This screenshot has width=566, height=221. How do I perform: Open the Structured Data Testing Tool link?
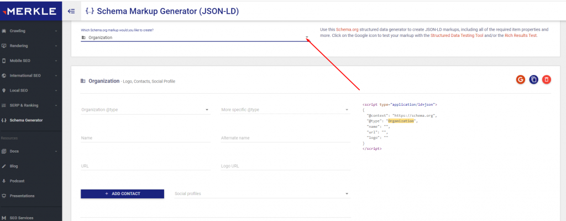click(x=456, y=36)
